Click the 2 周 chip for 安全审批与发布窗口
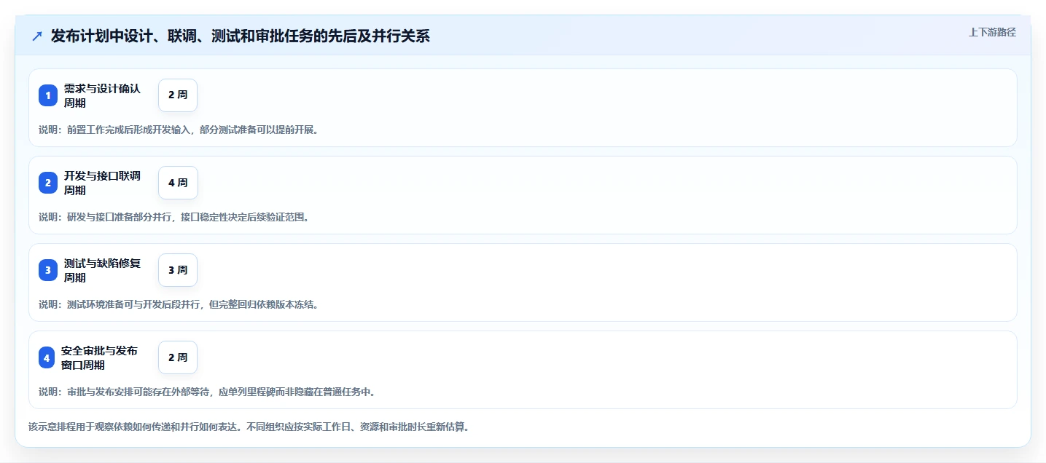Screen dimensions: 1046x463 (178, 357)
